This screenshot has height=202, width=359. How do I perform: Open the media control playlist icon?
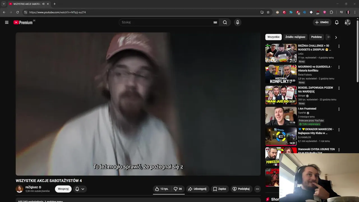tap(341, 12)
